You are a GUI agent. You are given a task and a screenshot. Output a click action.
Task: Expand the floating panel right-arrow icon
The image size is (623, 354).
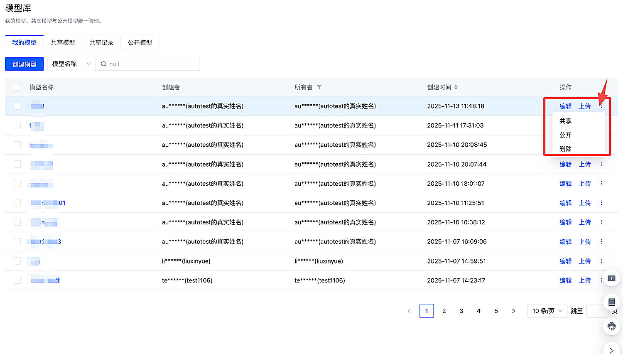point(611,350)
